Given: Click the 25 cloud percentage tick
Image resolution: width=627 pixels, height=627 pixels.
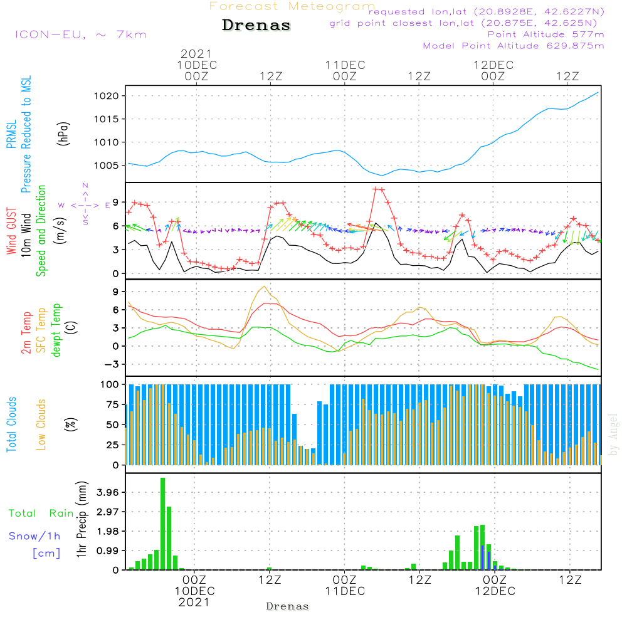Looking at the screenshot, I should pos(113,445).
